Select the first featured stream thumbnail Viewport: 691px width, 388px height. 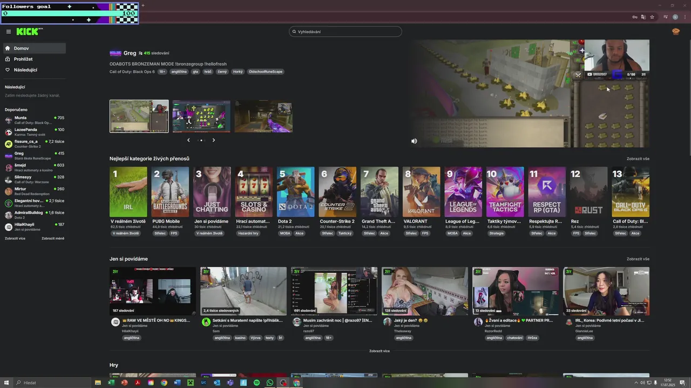139,116
